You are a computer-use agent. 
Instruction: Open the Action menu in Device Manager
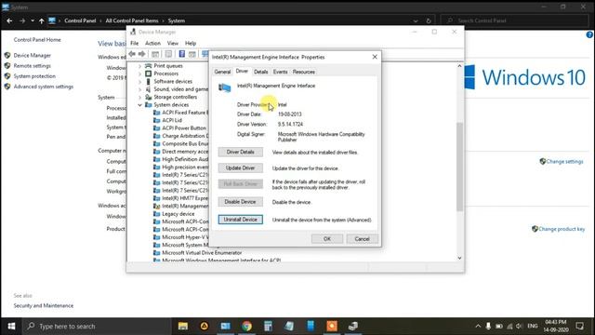click(152, 44)
